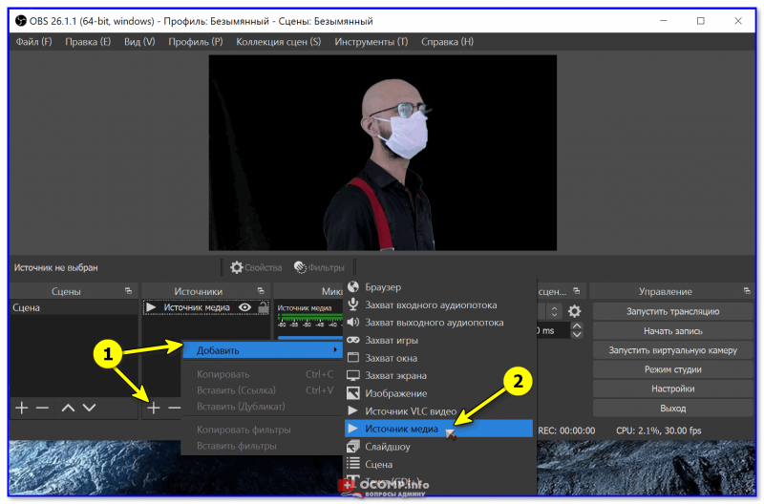
Task: Open source Свойства with gear icon
Action: (256, 267)
